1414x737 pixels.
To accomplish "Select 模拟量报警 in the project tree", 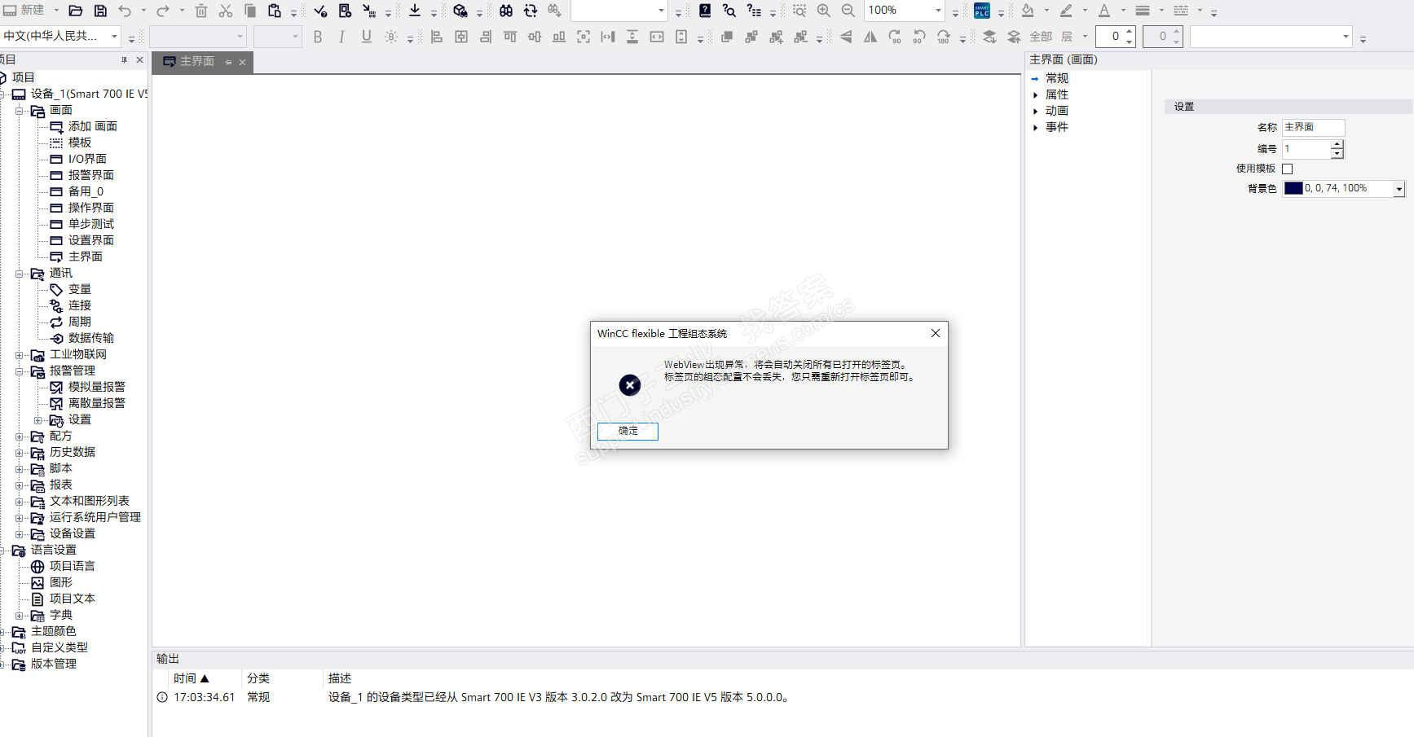I will tap(97, 387).
